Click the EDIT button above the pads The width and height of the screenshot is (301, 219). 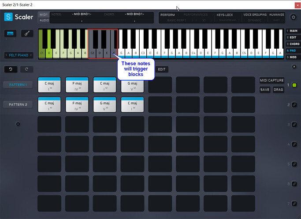click(x=162, y=69)
